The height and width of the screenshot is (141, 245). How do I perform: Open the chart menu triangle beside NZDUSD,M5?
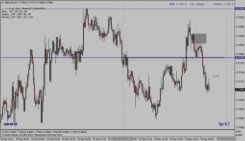[x=2, y=2]
